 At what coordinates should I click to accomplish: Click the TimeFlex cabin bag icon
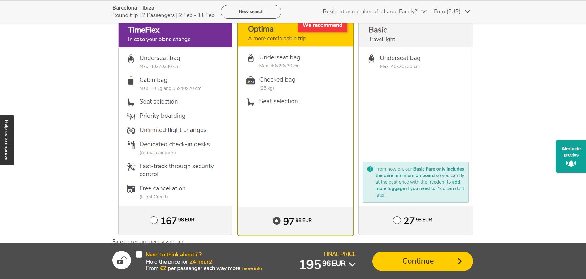coord(131,81)
